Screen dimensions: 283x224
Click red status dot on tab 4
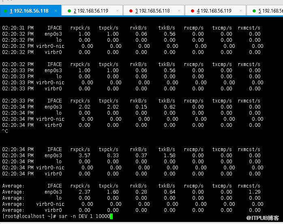[x=193, y=11]
